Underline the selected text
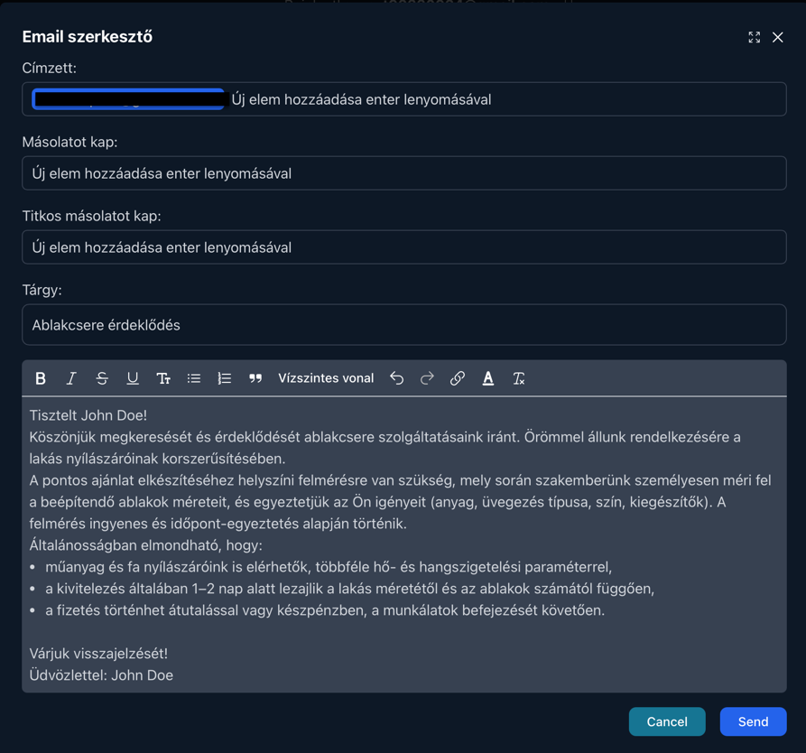 [x=133, y=378]
